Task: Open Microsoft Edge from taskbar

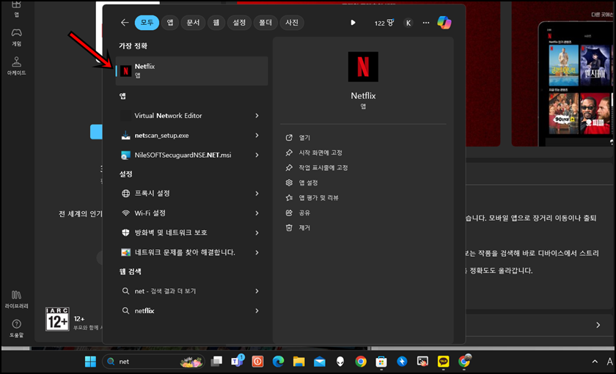Action: [x=278, y=362]
